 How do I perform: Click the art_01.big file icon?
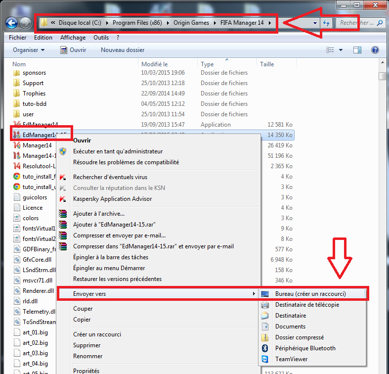(x=17, y=332)
